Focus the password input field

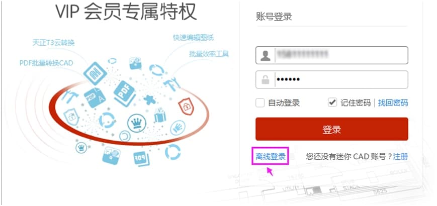332,79
